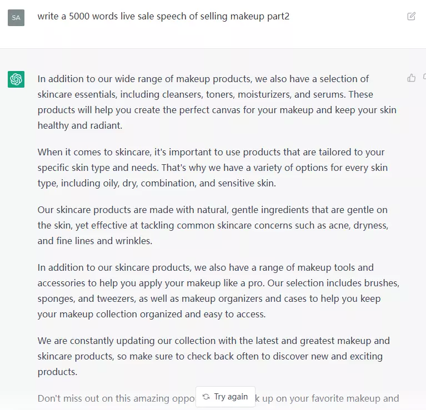The width and height of the screenshot is (426, 410).
Task: Click the circular arrows icon beside Try again
Action: pyautogui.click(x=206, y=397)
